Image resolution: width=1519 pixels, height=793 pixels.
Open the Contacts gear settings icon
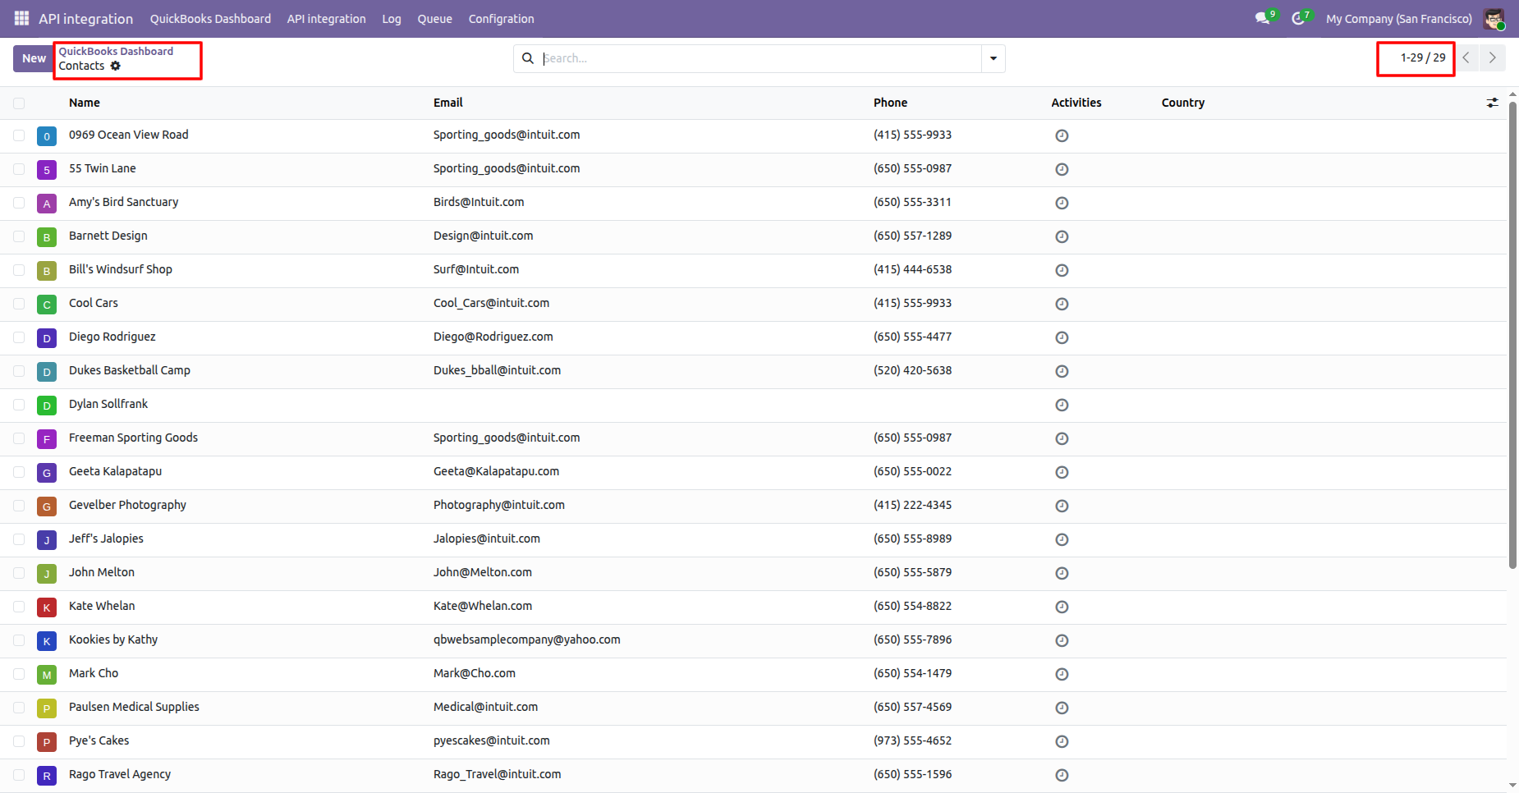(x=116, y=66)
